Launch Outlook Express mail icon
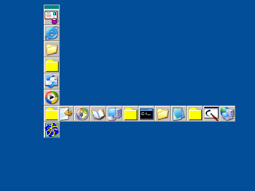The image size is (255, 191). pyautogui.click(x=52, y=81)
